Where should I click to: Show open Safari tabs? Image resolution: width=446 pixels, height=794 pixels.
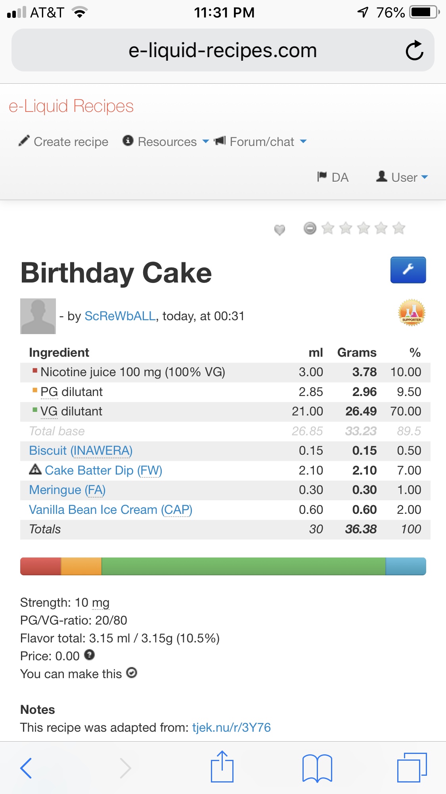pos(412,767)
